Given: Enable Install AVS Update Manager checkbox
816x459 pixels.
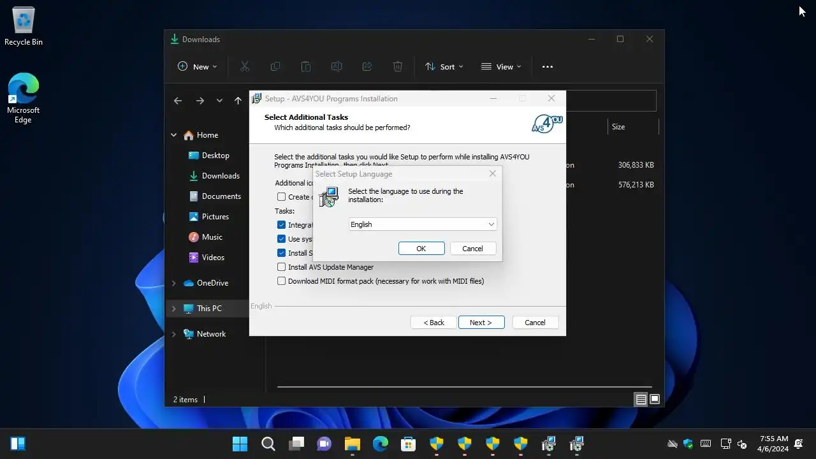Looking at the screenshot, I should [x=281, y=267].
